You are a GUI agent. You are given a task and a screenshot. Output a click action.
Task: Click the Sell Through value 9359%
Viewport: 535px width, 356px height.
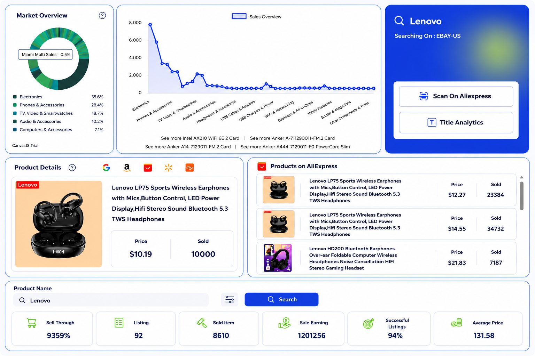coord(59,335)
